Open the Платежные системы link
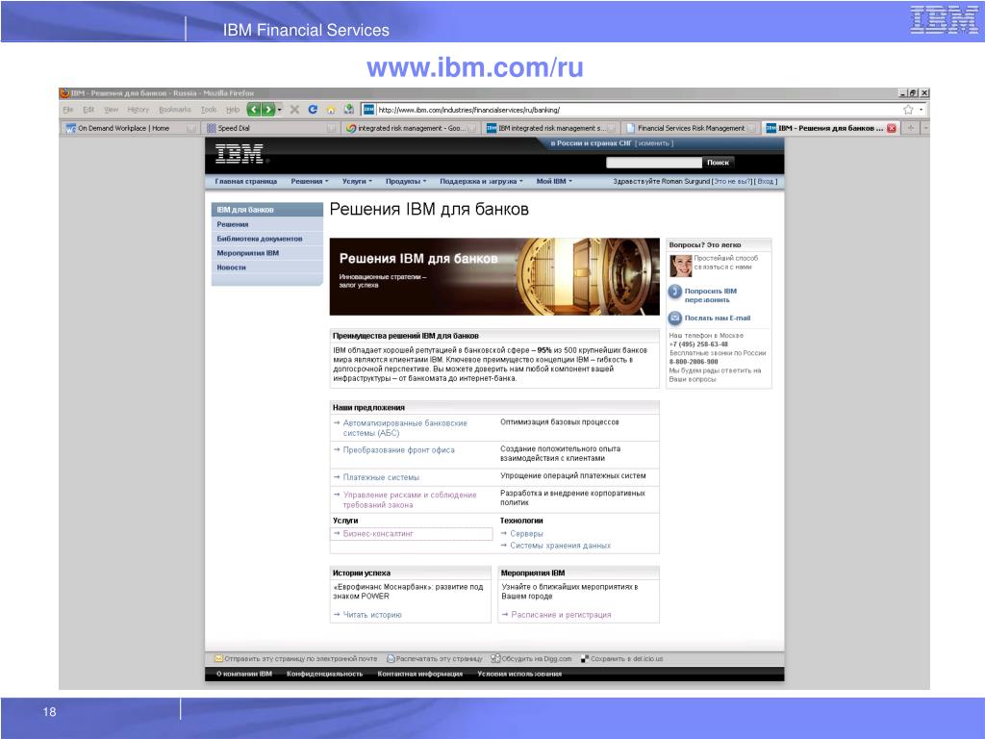This screenshot has width=985, height=739. click(x=381, y=477)
